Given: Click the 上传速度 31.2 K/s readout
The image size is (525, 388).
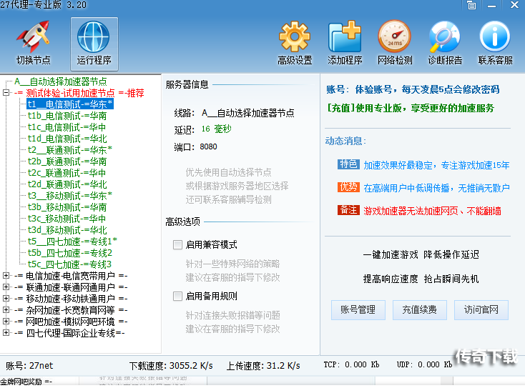Looking at the screenshot, I should coord(263,366).
